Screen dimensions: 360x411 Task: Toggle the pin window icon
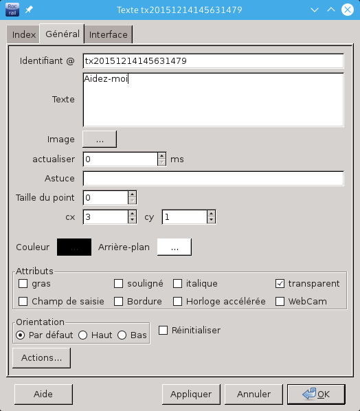click(x=29, y=10)
